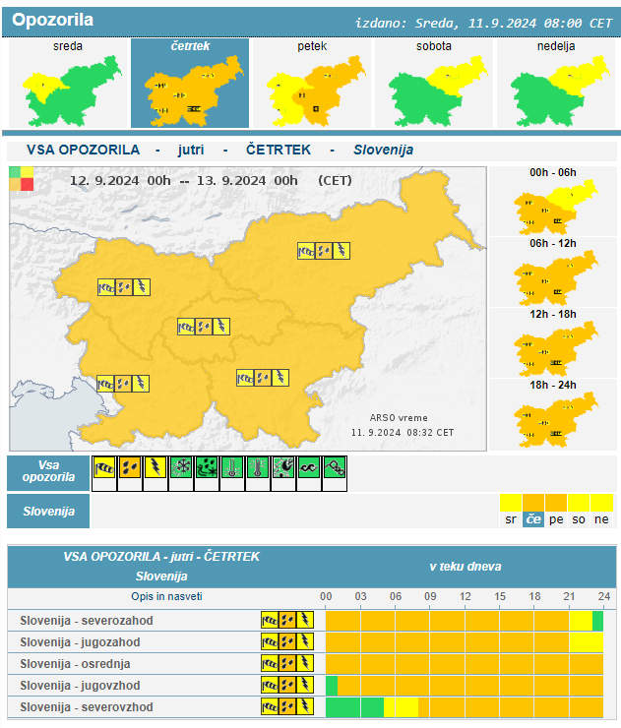
Task: Click lightning icon in Slovenija - osrednja row
Action: pos(305,664)
